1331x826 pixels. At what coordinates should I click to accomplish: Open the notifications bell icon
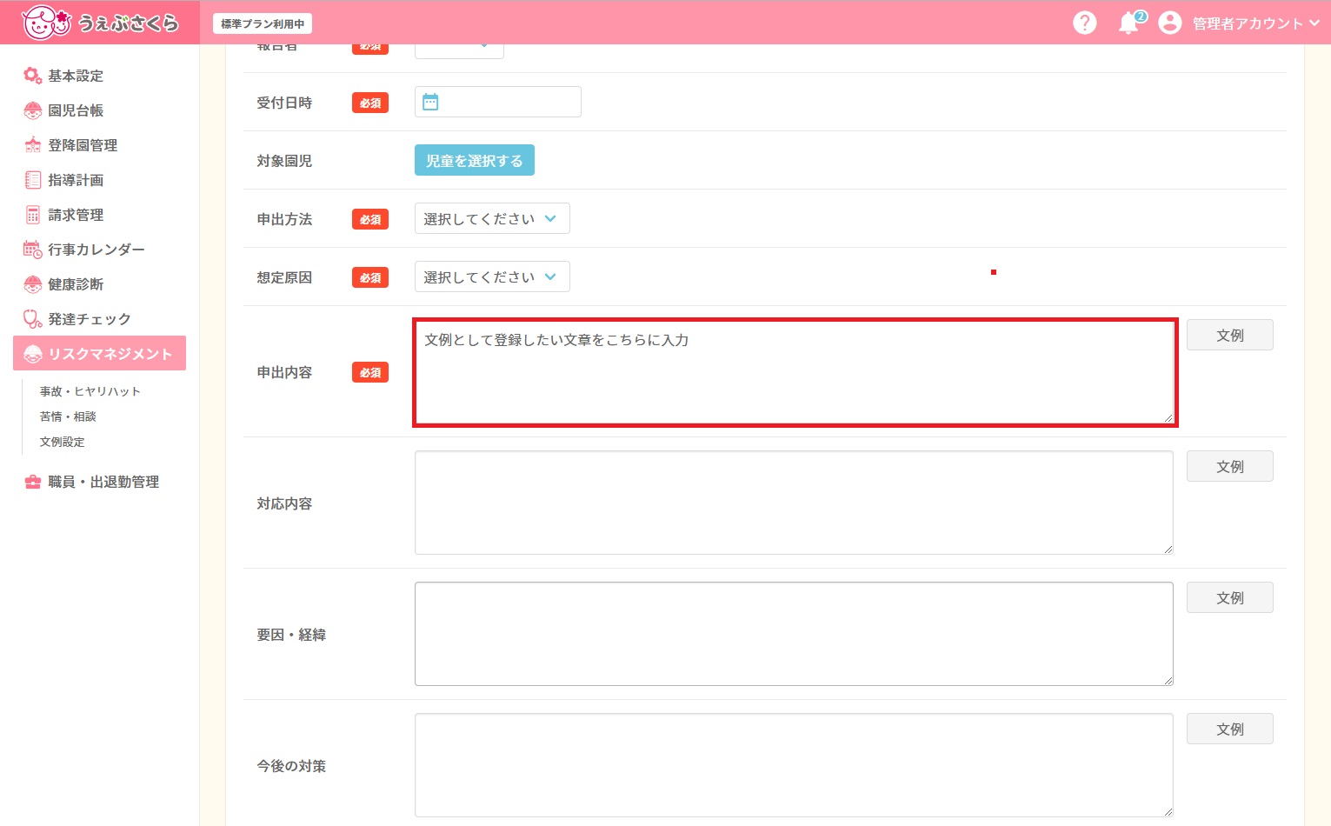point(1128,23)
